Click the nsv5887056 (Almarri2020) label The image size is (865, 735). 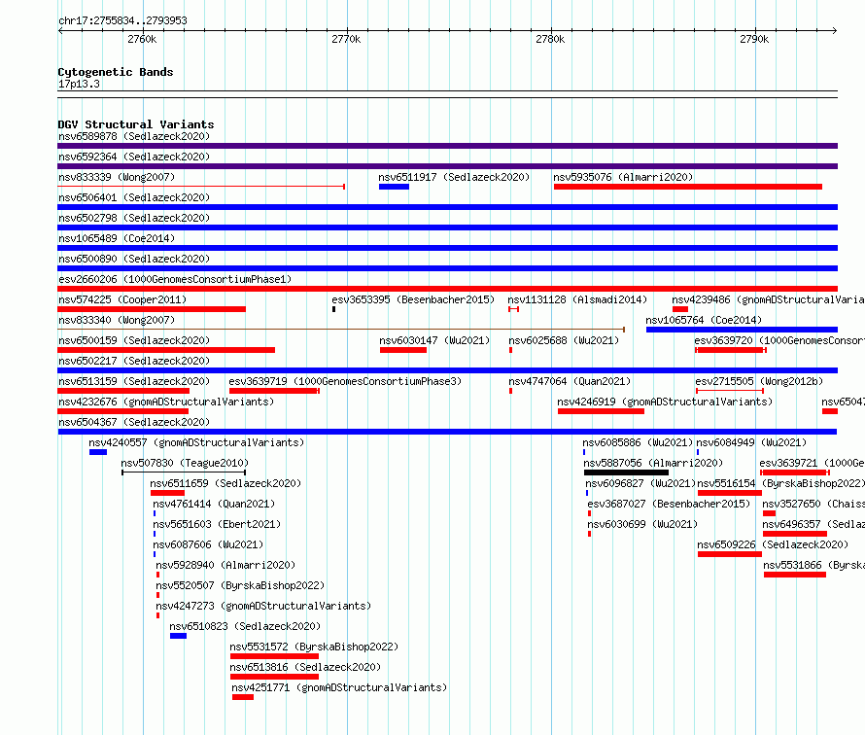tap(653, 463)
